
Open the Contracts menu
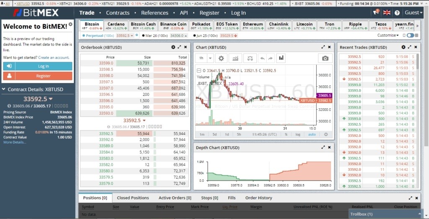(118, 13)
